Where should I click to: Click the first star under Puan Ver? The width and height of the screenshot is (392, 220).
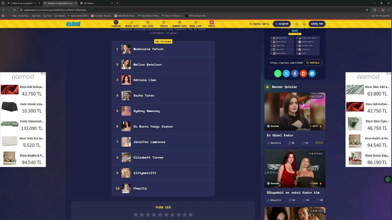click(136, 215)
